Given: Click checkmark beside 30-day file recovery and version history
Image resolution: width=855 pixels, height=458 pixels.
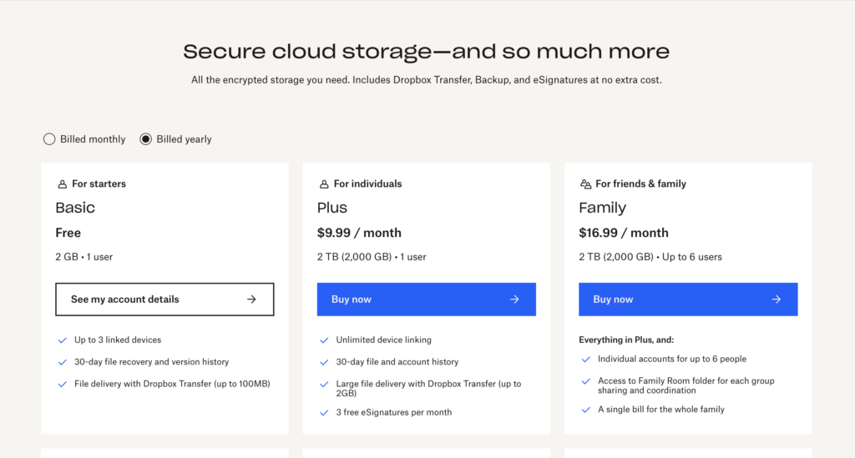Looking at the screenshot, I should point(62,362).
